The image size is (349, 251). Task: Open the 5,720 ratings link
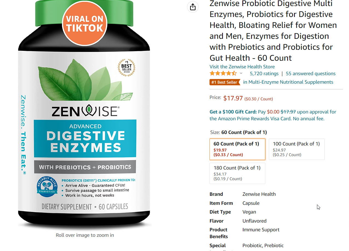(264, 74)
